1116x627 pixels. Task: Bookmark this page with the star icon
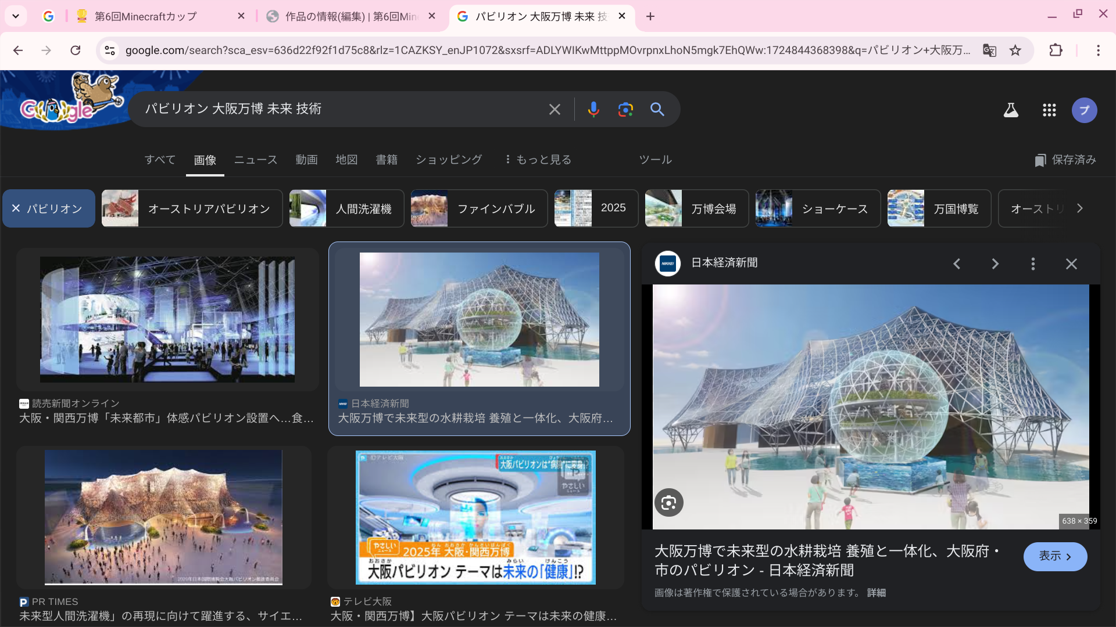click(1015, 51)
